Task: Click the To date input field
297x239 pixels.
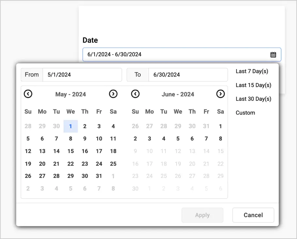Action: pos(188,75)
